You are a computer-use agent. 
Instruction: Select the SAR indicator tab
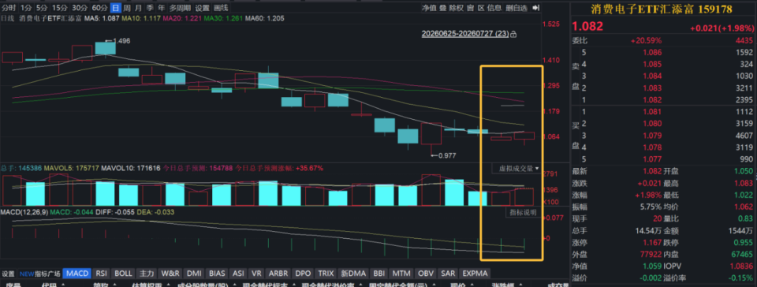[x=449, y=273]
